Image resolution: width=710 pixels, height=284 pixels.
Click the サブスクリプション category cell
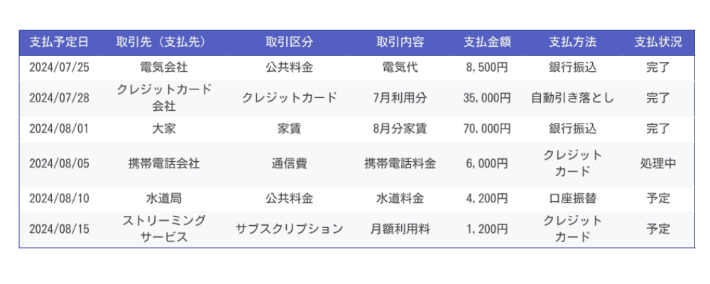[289, 229]
